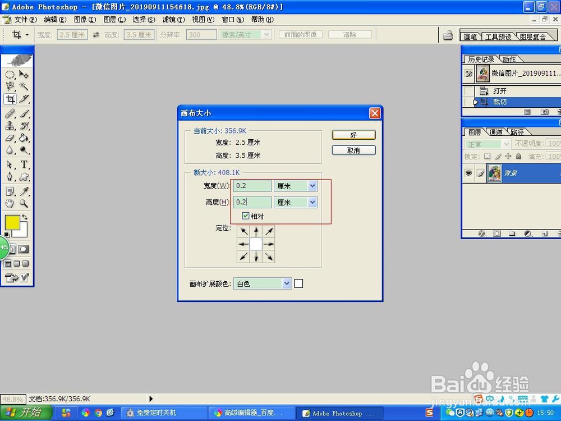Select the Move tool
This screenshot has height=421, width=561.
24,75
